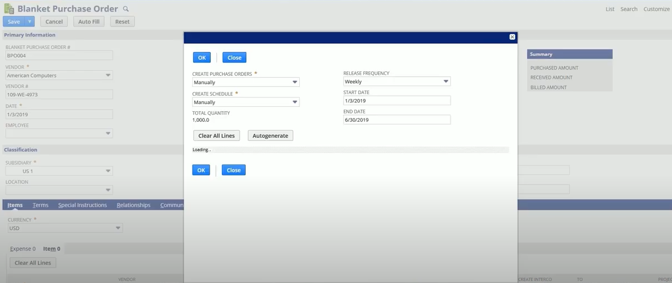Click the Auto Fill button
This screenshot has height=283, width=672.
tap(89, 22)
